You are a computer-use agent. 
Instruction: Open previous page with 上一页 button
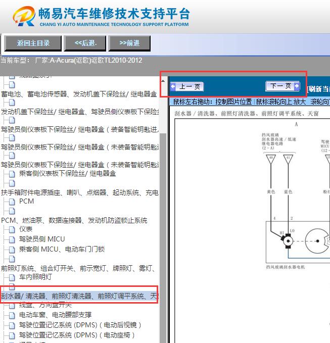187,86
